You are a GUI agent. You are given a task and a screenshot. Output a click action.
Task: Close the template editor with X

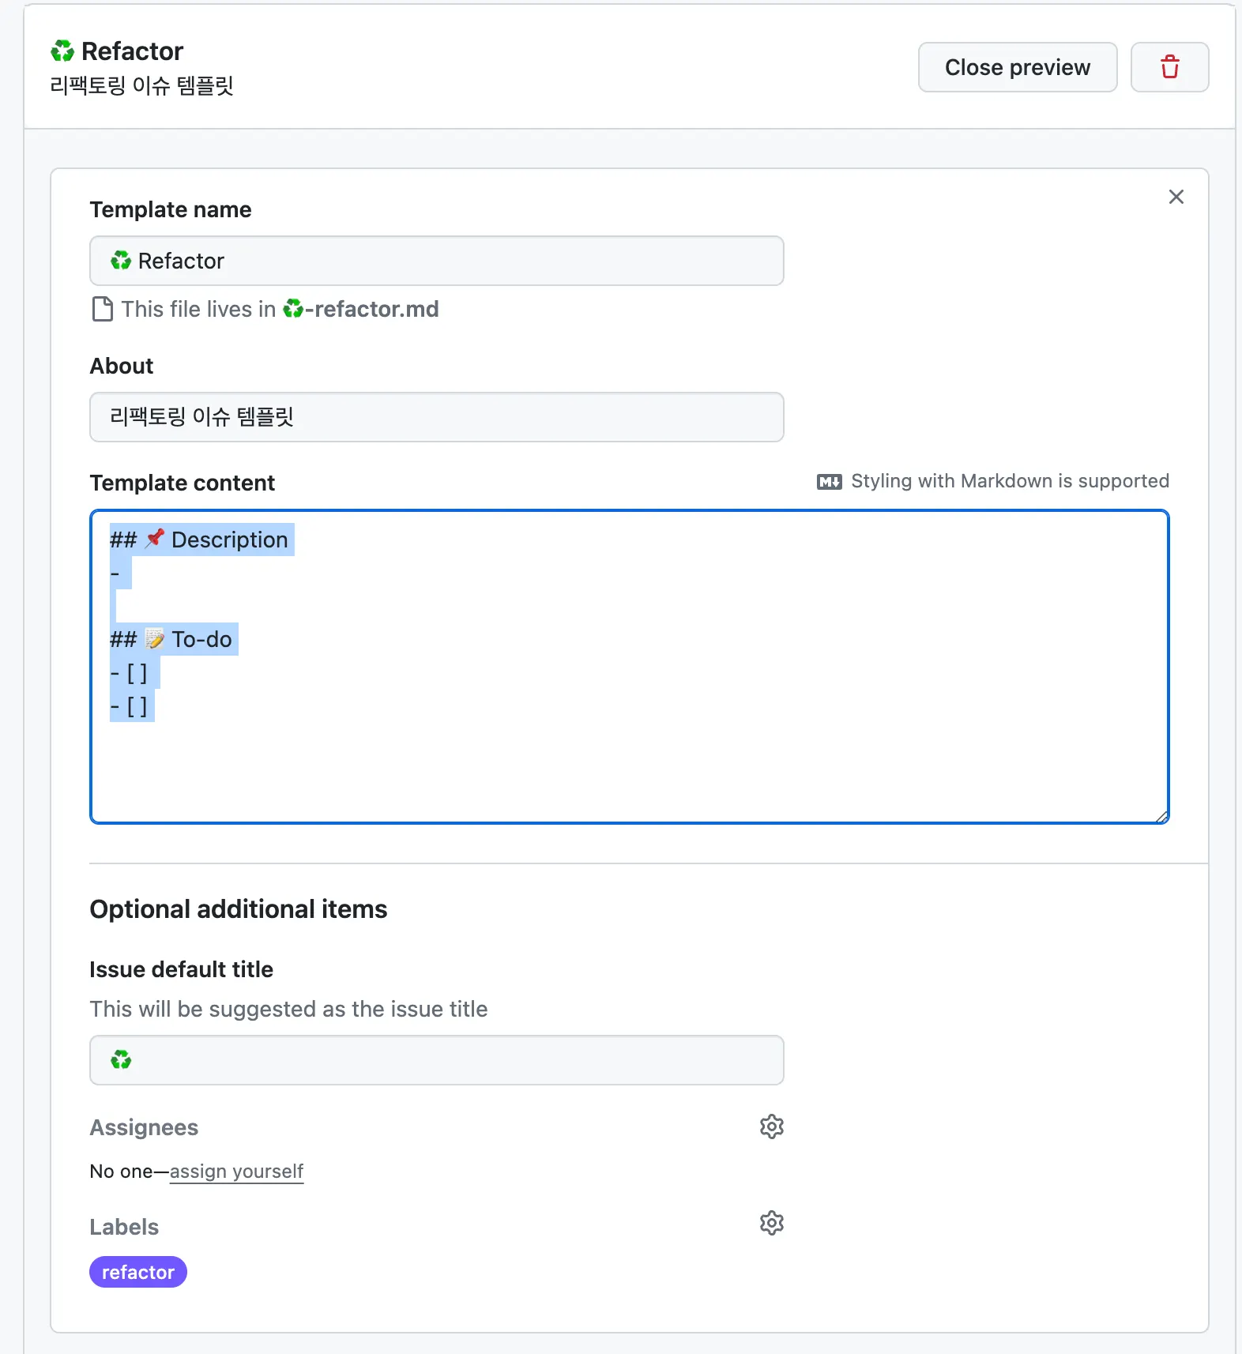pyautogui.click(x=1176, y=197)
